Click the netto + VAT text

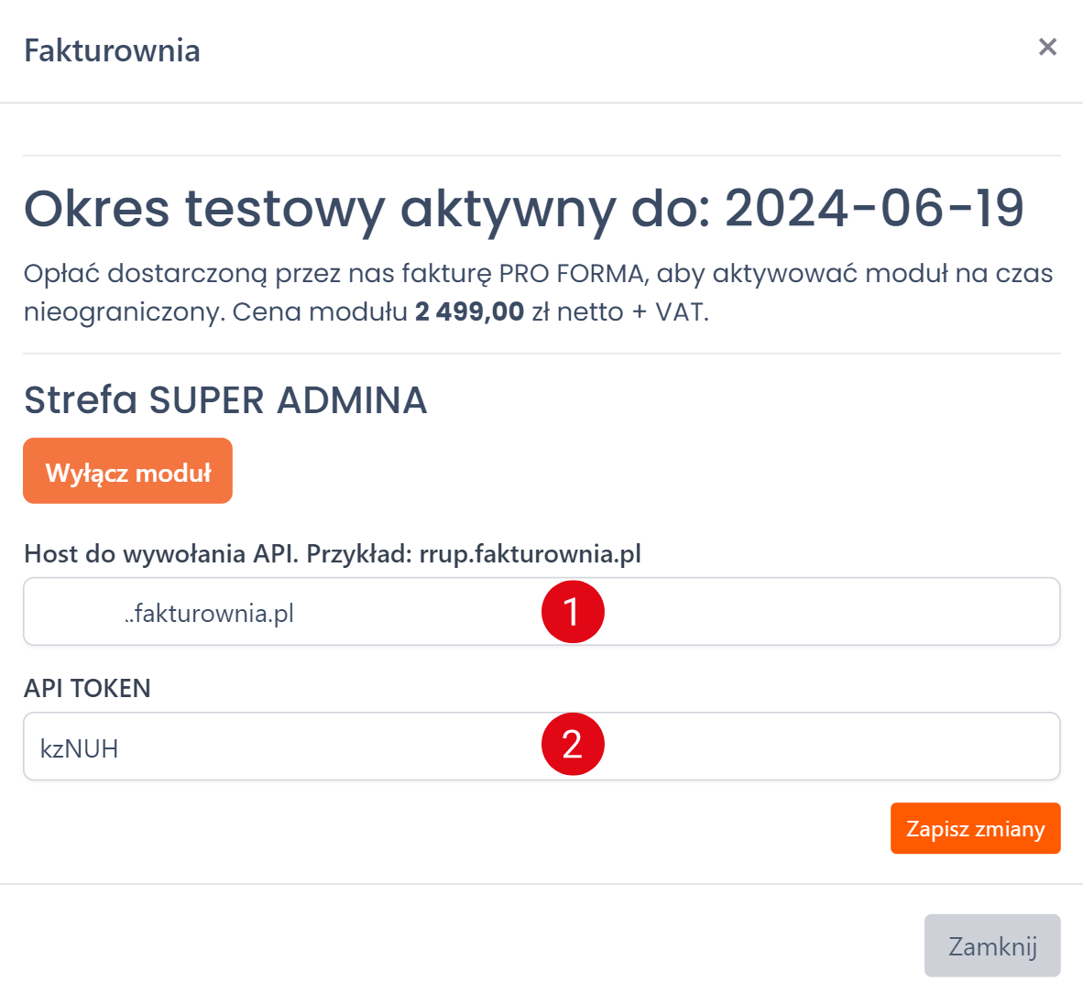(x=632, y=312)
